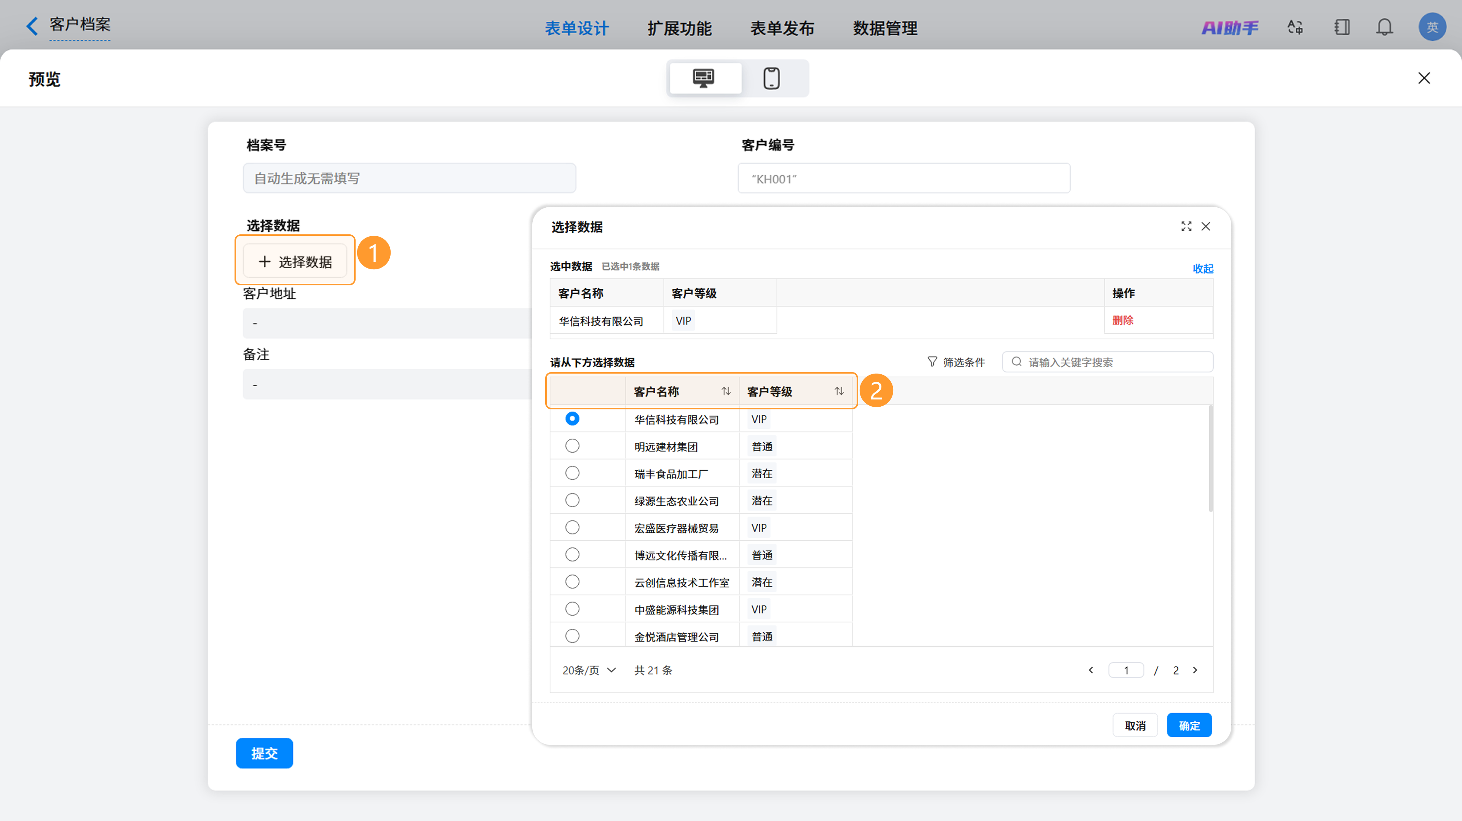
Task: Sort by 客户等级 column
Action: click(839, 391)
